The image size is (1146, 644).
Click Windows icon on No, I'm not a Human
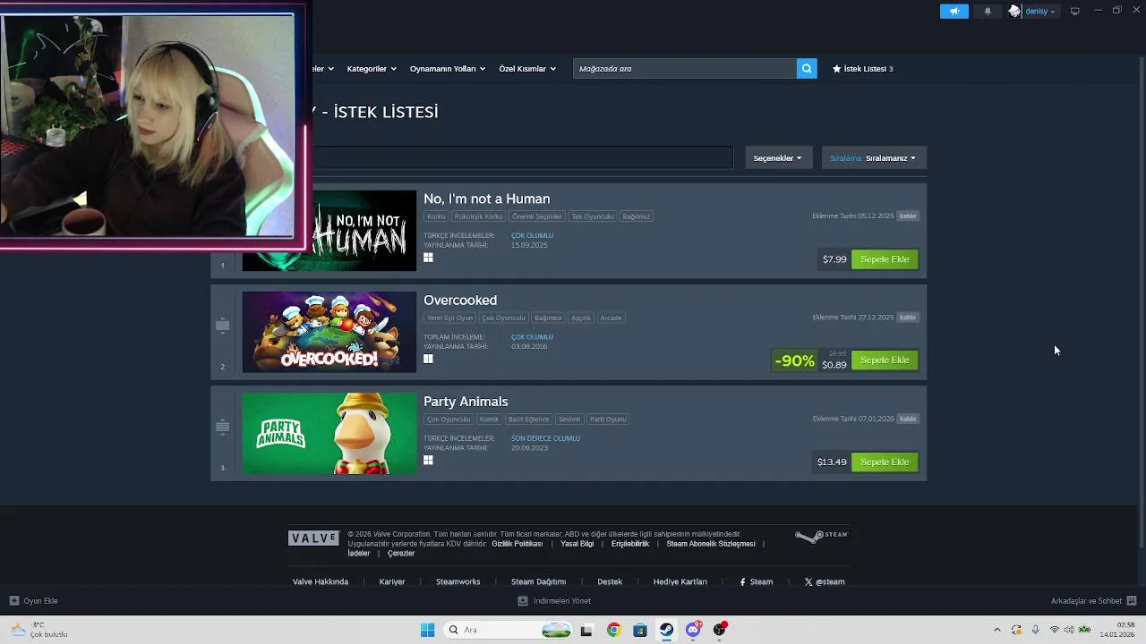(428, 258)
